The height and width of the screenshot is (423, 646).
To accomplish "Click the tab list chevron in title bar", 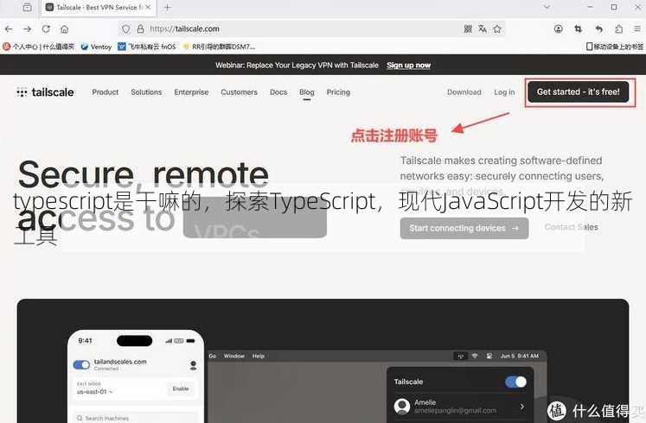I will coord(547,7).
